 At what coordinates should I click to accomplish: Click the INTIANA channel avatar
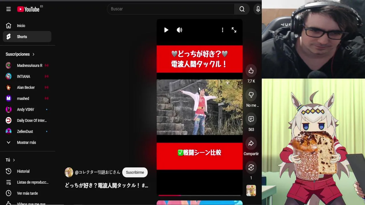pyautogui.click(x=9, y=77)
